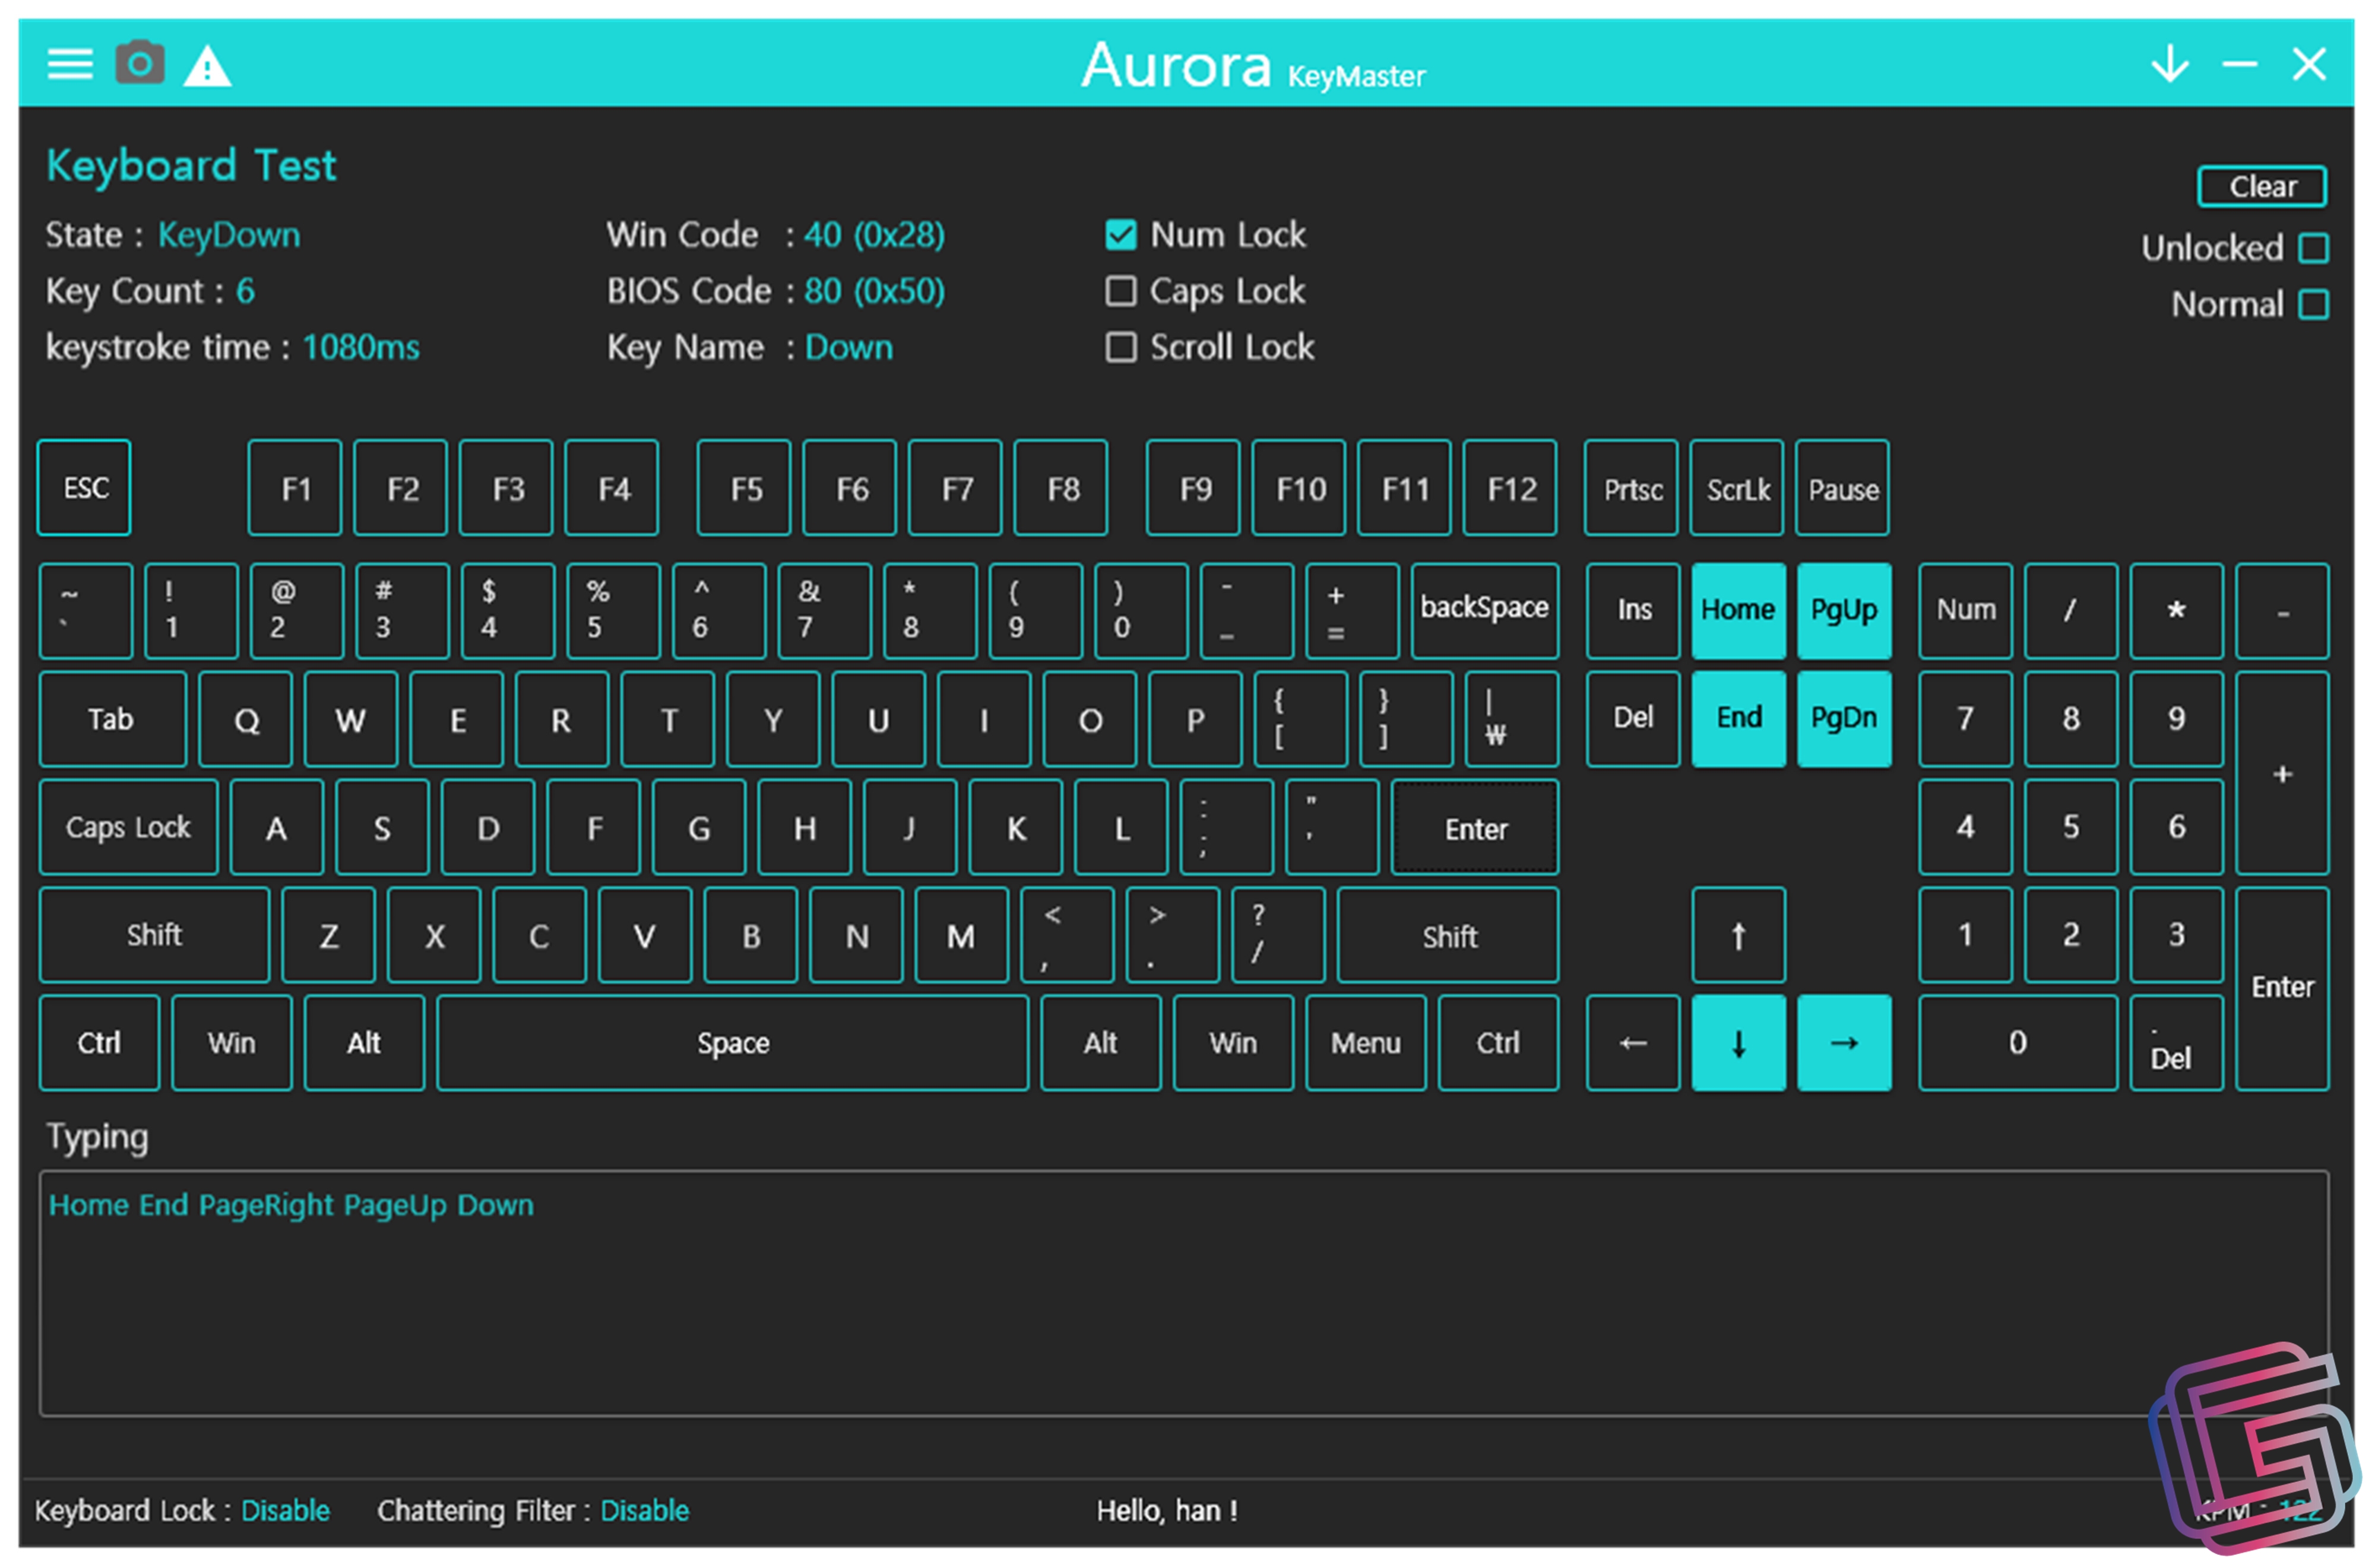
Task: Click the question mark slash key
Action: (1278, 935)
